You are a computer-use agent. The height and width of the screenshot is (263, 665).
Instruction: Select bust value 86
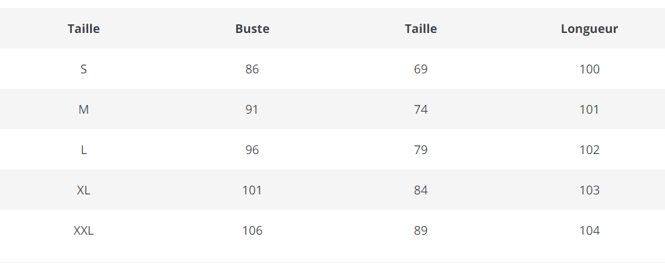point(252,69)
